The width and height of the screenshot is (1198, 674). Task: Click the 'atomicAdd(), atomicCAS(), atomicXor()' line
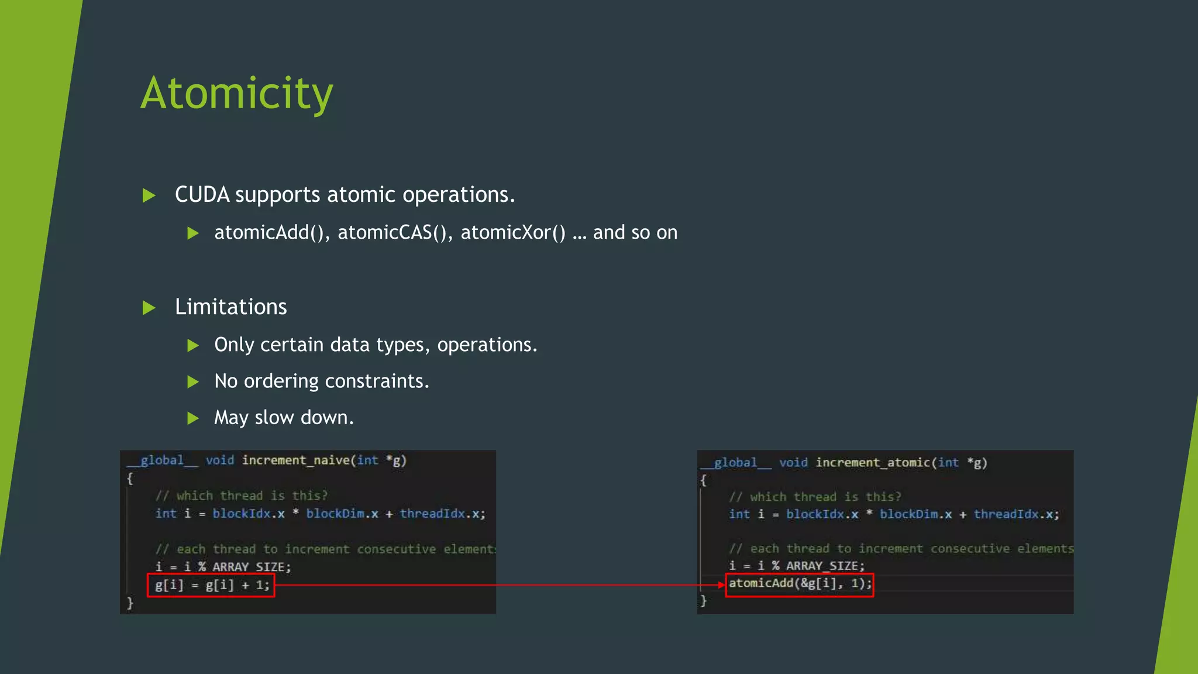[x=446, y=233]
